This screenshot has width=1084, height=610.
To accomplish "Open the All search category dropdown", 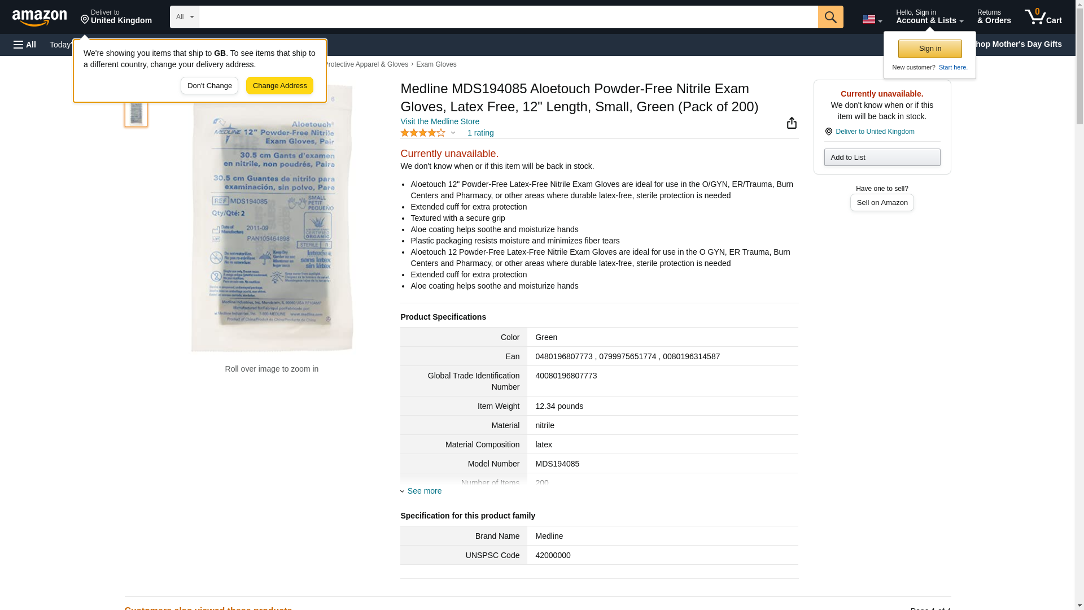I will coord(184,17).
